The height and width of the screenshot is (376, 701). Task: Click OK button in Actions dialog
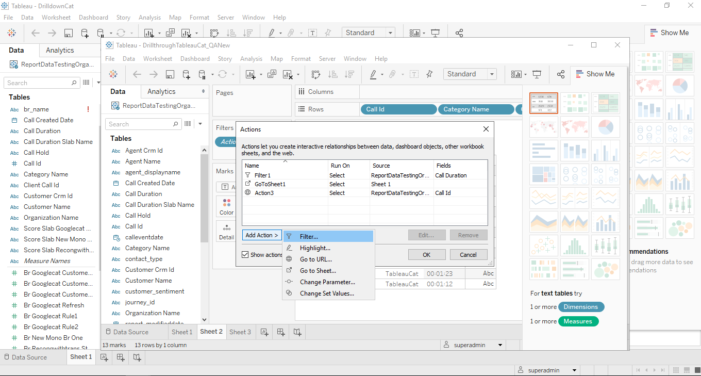[x=426, y=255]
